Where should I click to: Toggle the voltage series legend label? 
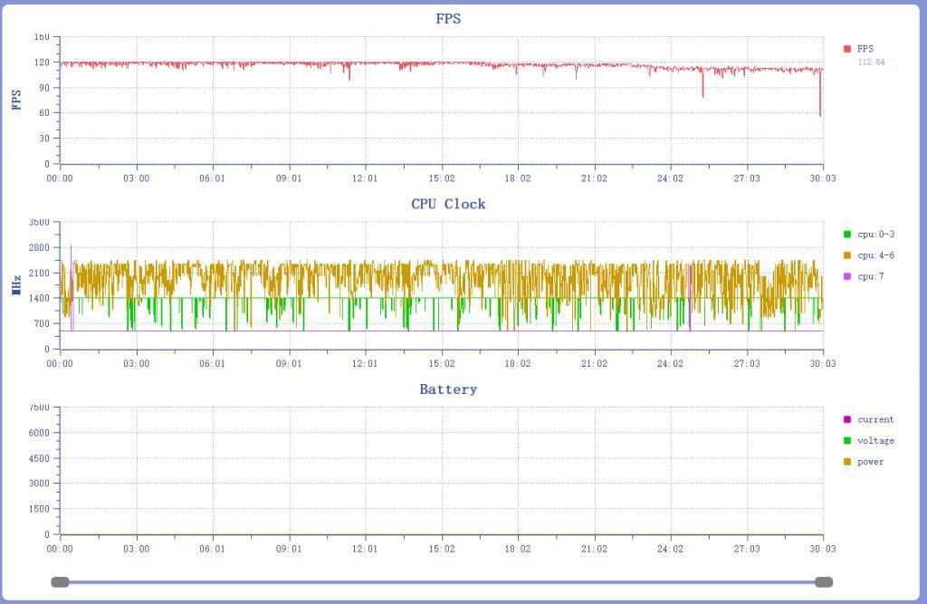click(875, 441)
